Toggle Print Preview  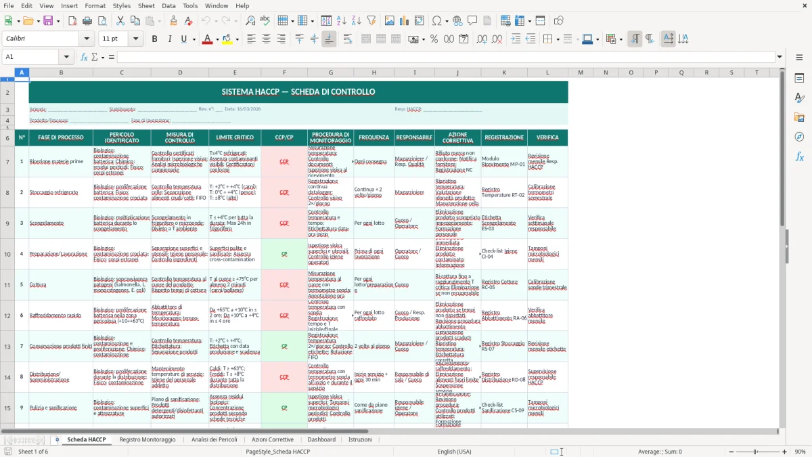[x=101, y=21]
